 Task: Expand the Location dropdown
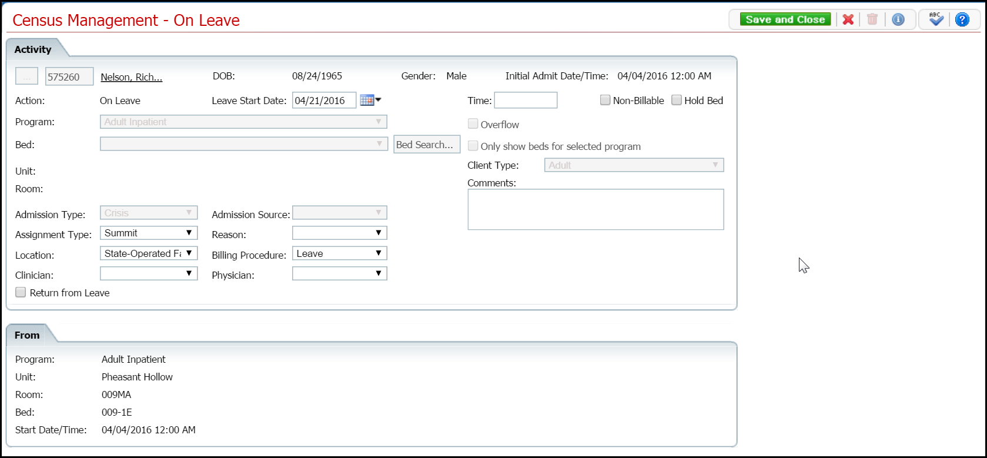tap(149, 254)
